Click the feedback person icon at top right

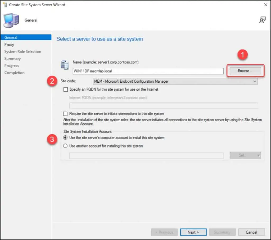262,20
